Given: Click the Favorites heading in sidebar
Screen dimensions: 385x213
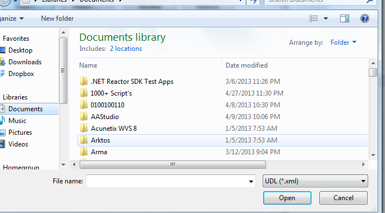Looking at the screenshot, I should 16,39.
